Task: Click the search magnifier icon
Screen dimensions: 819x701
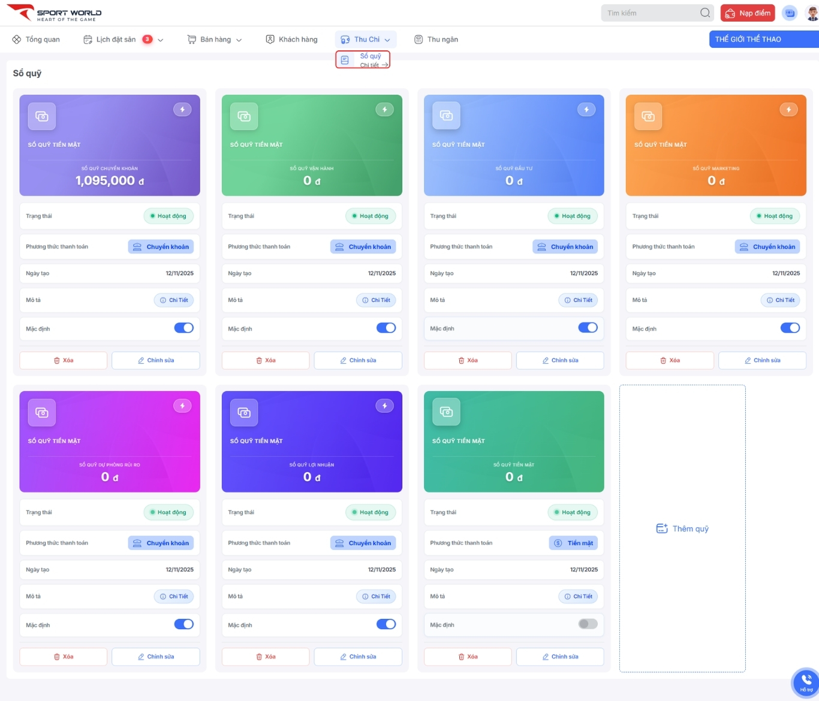Action: tap(705, 13)
